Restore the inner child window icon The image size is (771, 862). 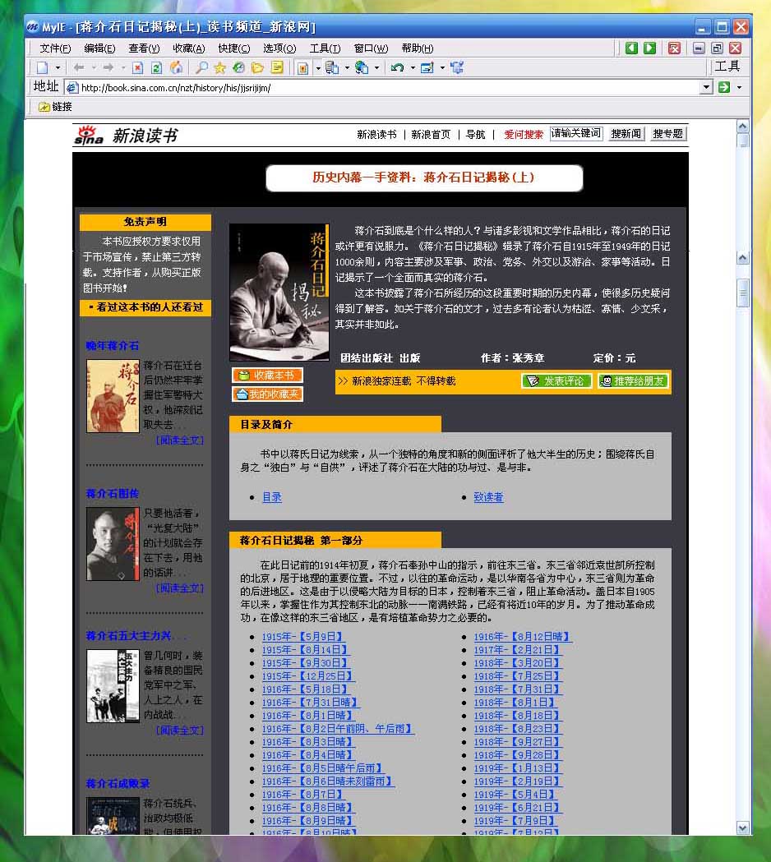[x=717, y=48]
